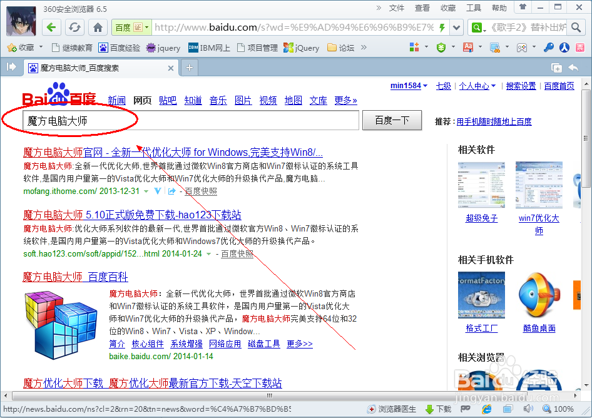This screenshot has height=418, width=592.
Task: Click the share icon beside mofang.ithome.com result
Action: (x=172, y=191)
